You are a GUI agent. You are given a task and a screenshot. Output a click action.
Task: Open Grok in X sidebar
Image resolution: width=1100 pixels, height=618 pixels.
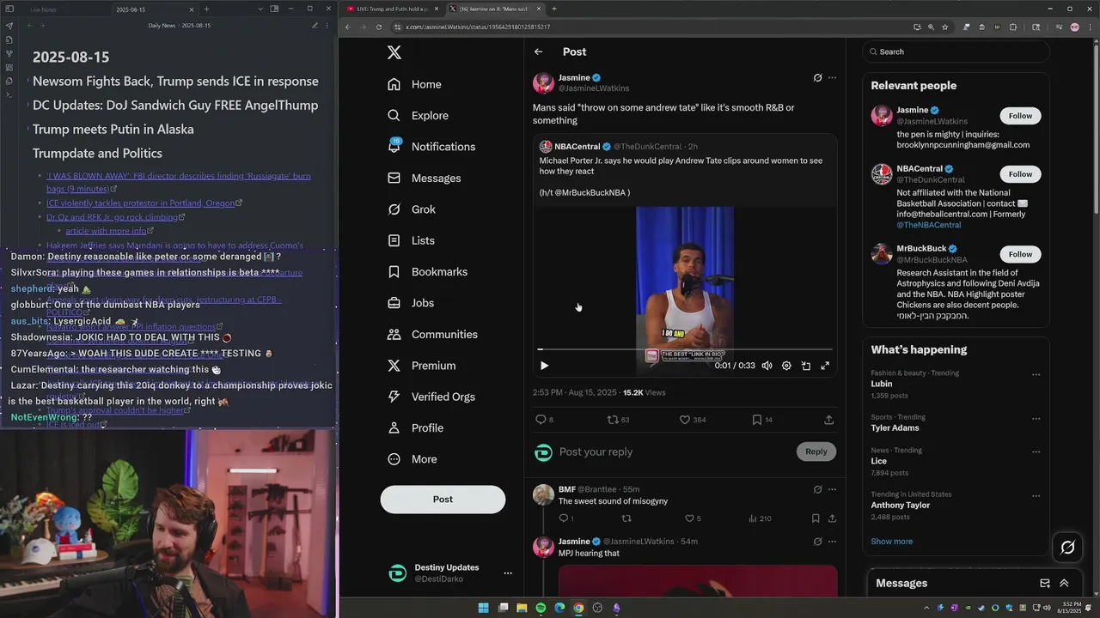pos(412,209)
